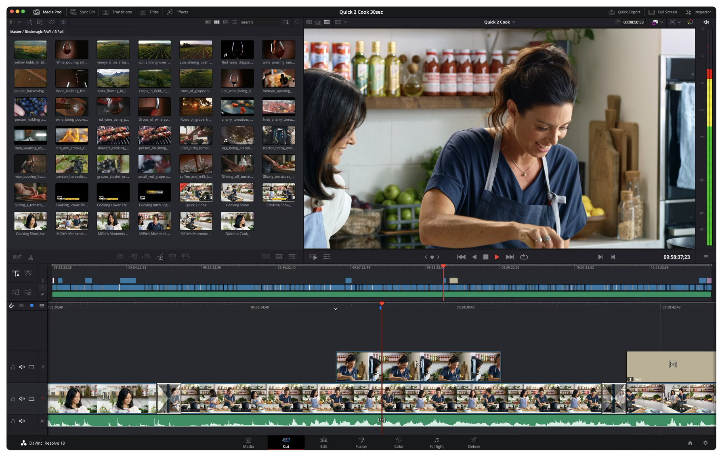Click the Close Up edit icon
The image size is (722, 458).
pyautogui.click(x=160, y=257)
